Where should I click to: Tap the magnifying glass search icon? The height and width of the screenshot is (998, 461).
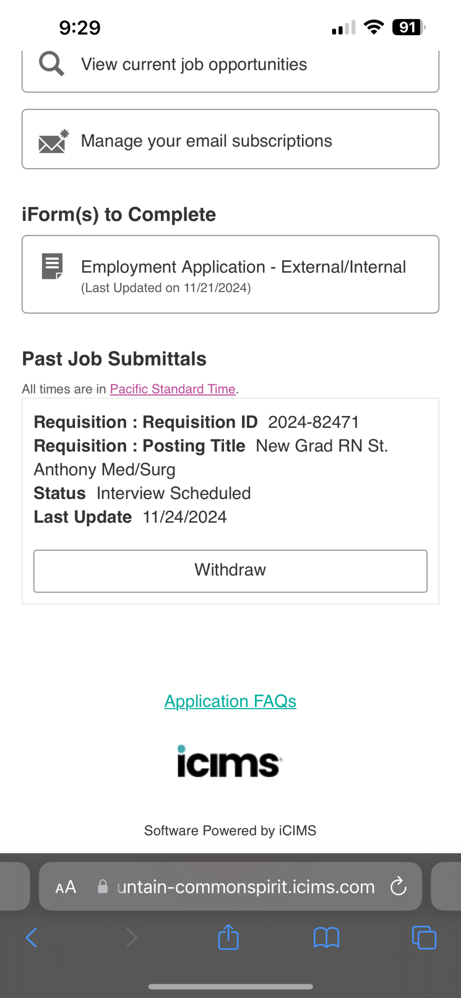tap(51, 64)
